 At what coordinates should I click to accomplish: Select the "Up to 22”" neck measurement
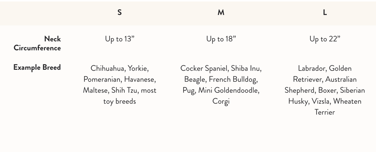tap(325, 39)
